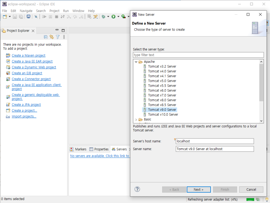The image size is (270, 203).
Task: Click the New file toolbar icon
Action: (5, 17)
